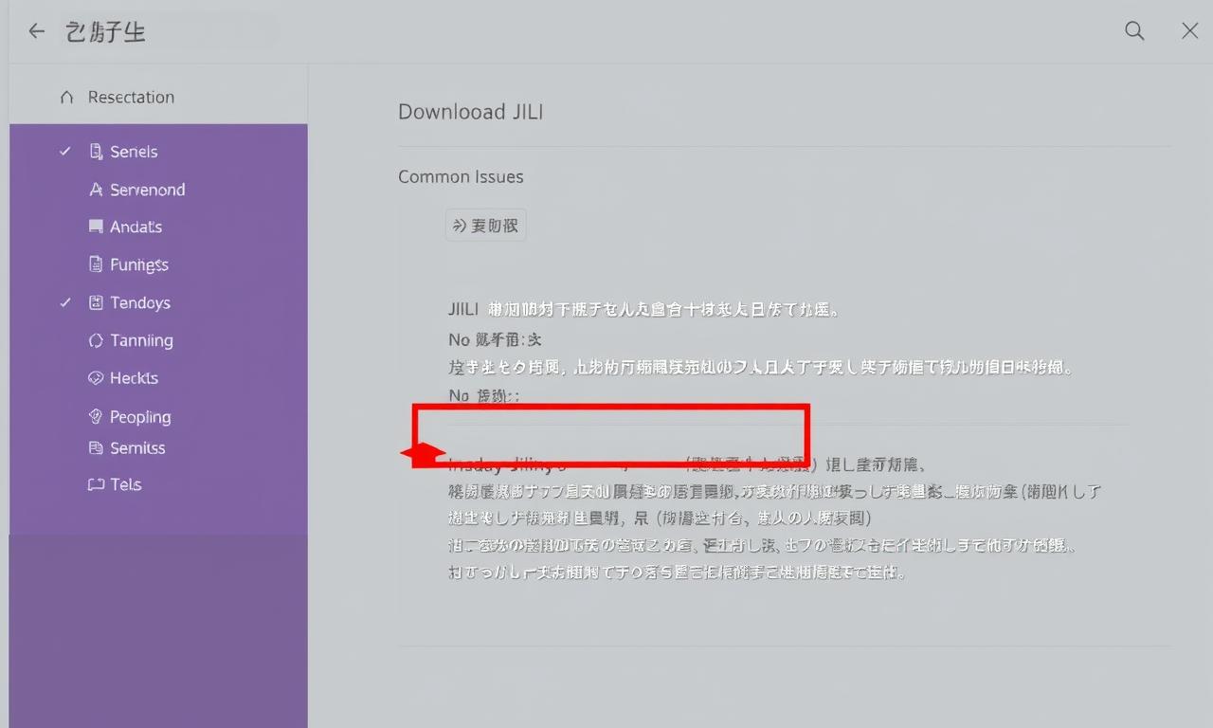Click the speech bubble icon beside Heckts
The height and width of the screenshot is (728, 1213).
(x=95, y=377)
